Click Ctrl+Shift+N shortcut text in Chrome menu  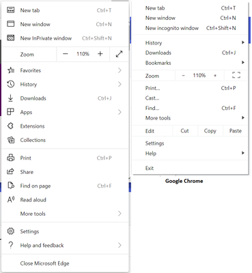click(221, 28)
